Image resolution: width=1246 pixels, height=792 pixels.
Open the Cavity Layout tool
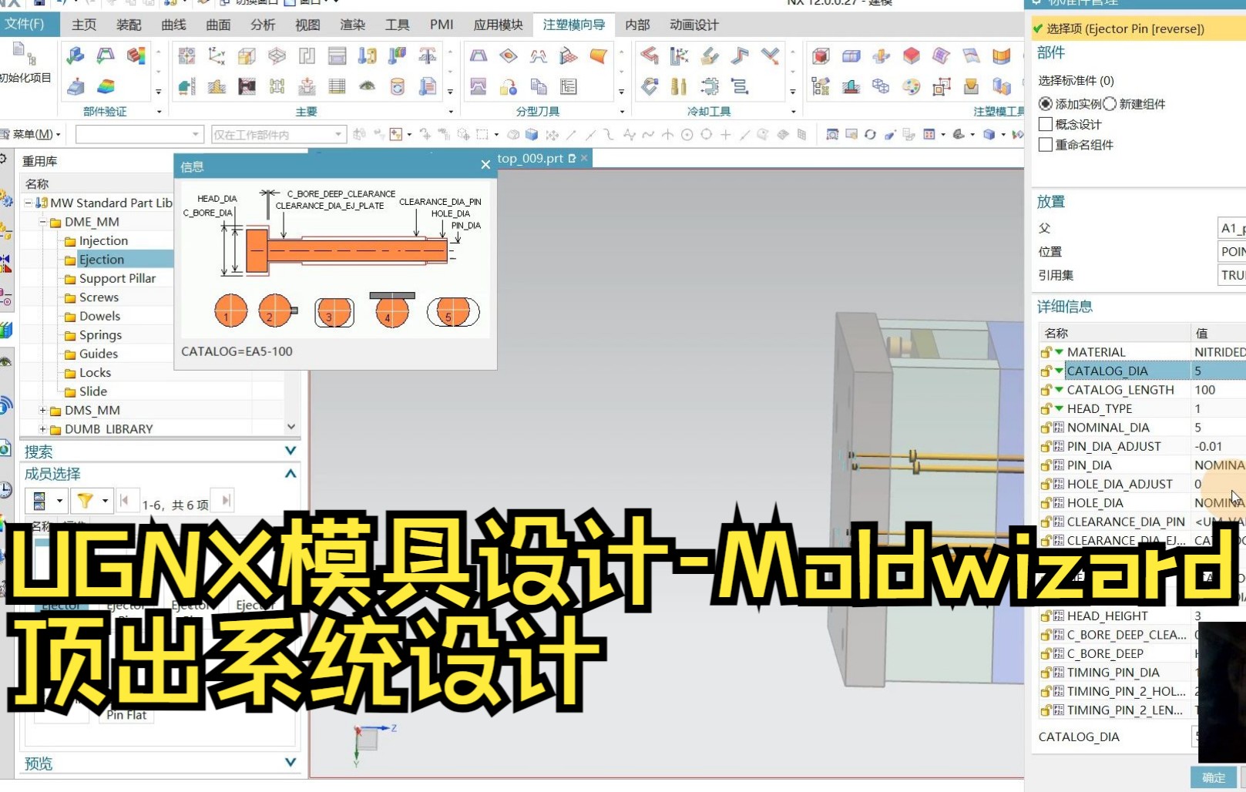(x=276, y=55)
